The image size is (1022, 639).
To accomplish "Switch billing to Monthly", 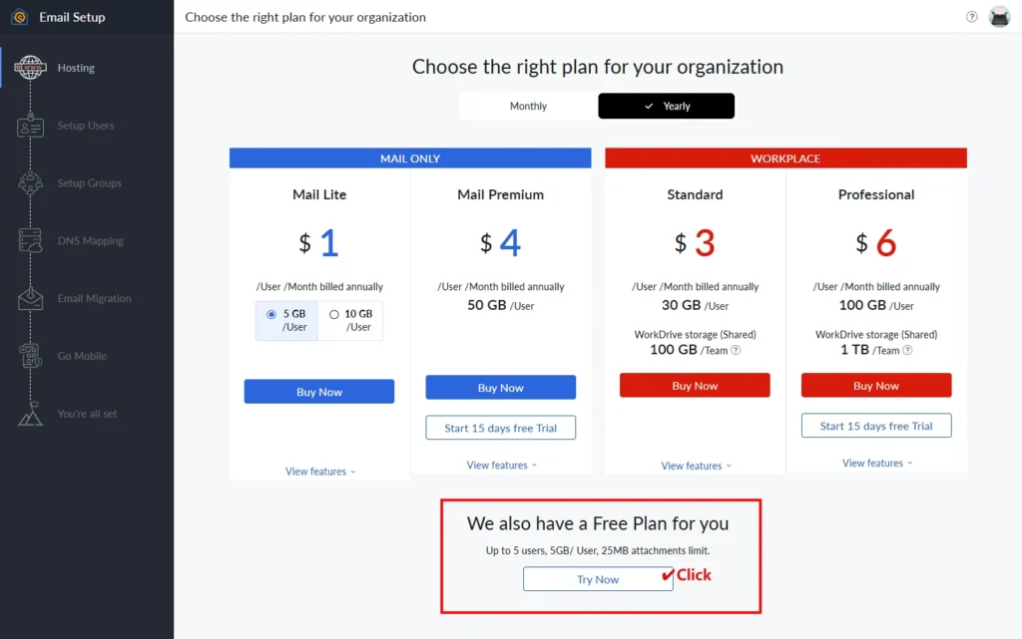I will 528,107.
